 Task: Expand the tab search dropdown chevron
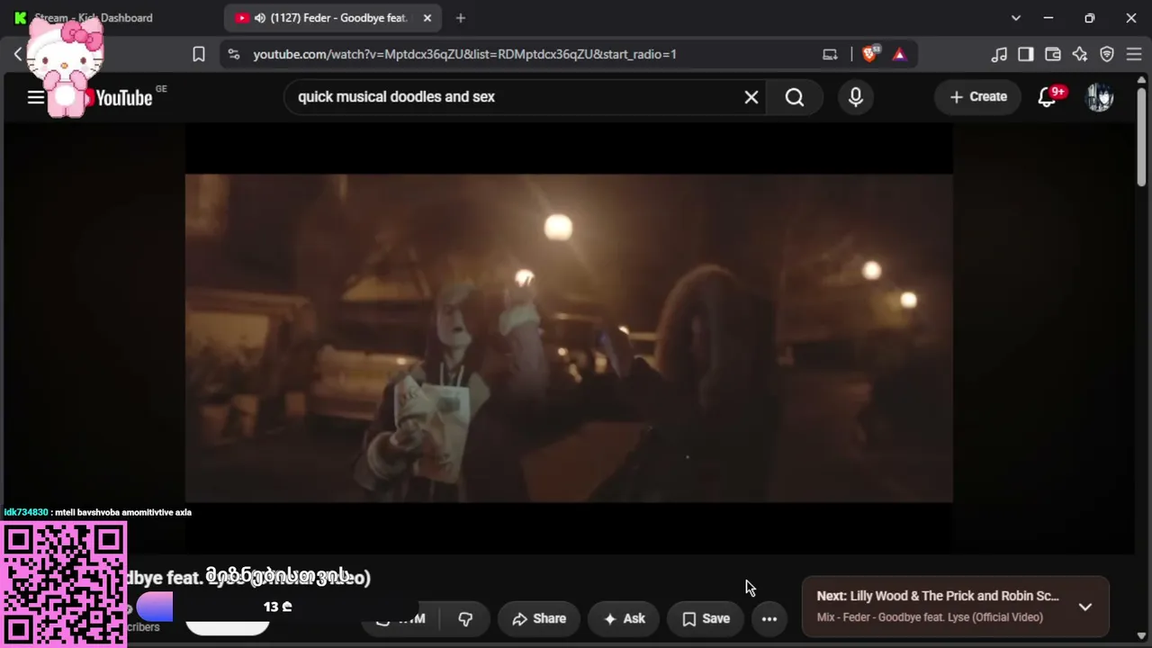click(1016, 18)
